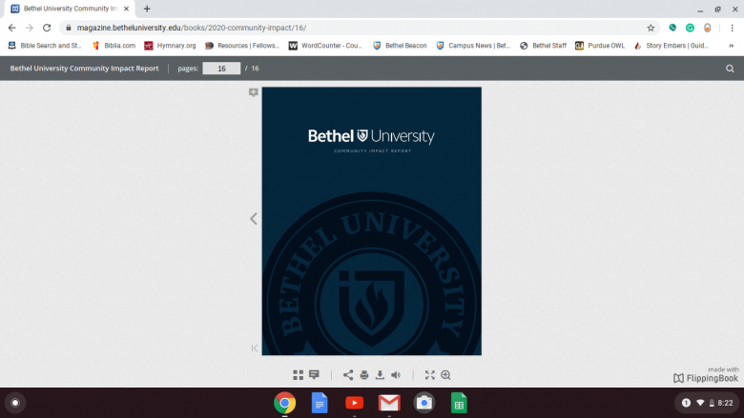Open Camera app from shelf
This screenshot has width=744, height=418.
click(x=424, y=403)
